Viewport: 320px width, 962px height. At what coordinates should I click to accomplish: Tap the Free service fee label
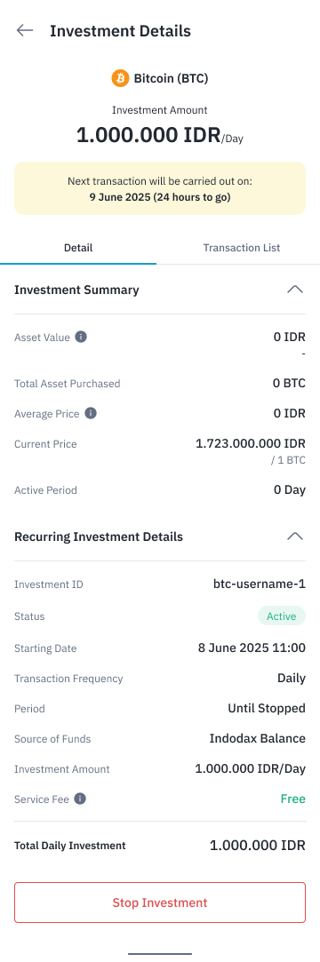coord(293,799)
